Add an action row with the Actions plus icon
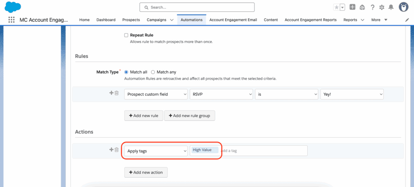414x187 pixels. click(x=111, y=149)
